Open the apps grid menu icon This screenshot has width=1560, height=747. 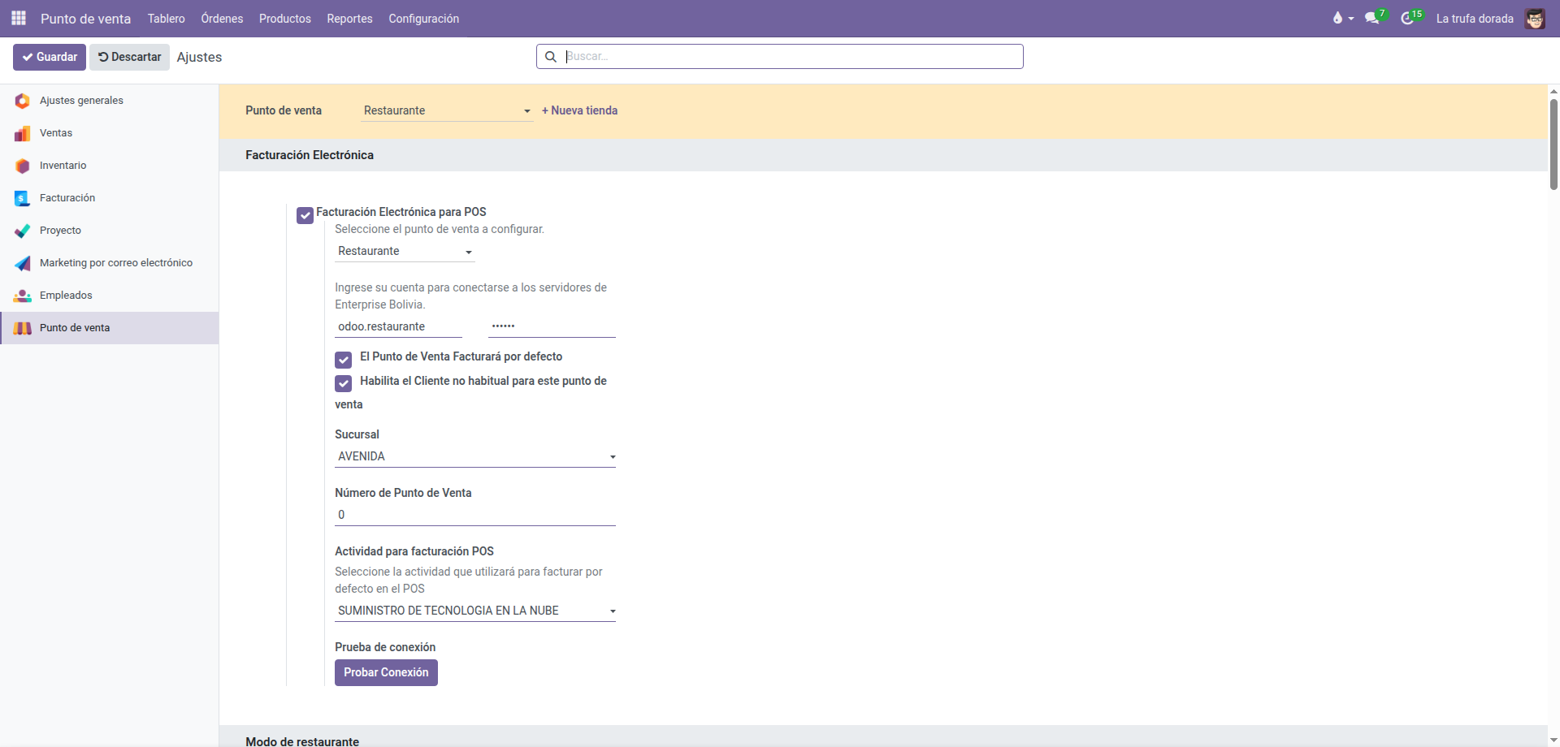(19, 18)
